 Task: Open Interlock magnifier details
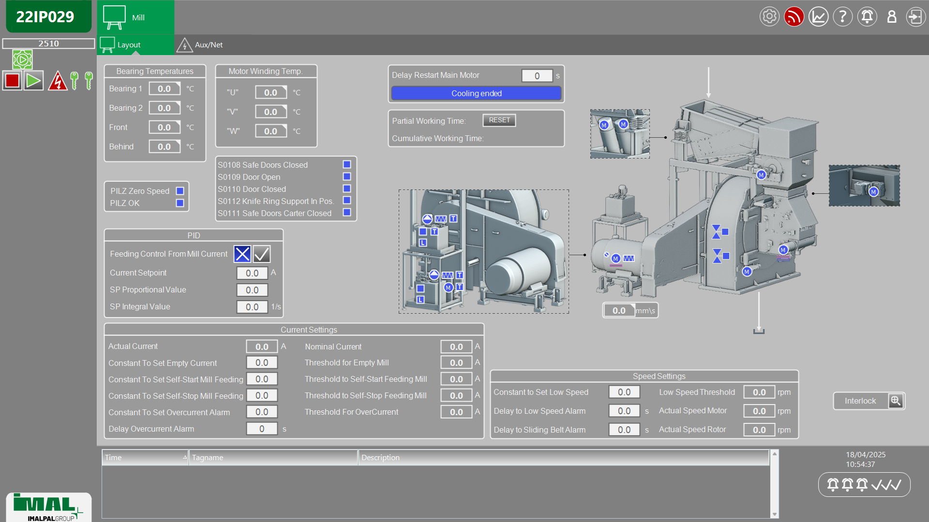(x=896, y=401)
